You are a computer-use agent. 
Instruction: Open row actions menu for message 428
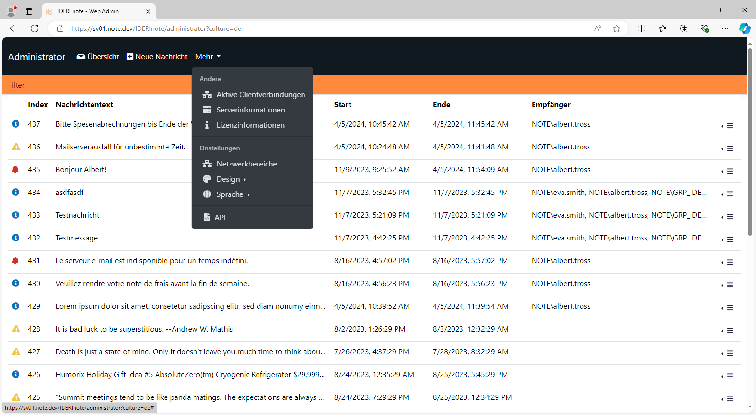[728, 331]
